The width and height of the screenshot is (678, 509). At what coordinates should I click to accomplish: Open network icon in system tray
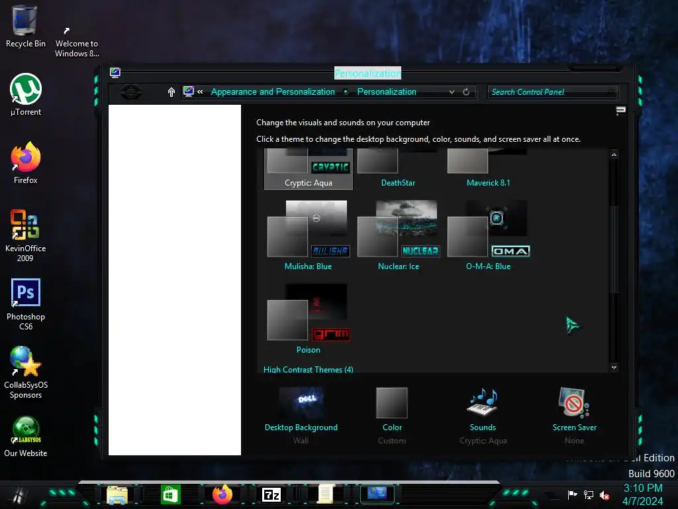pyautogui.click(x=589, y=494)
